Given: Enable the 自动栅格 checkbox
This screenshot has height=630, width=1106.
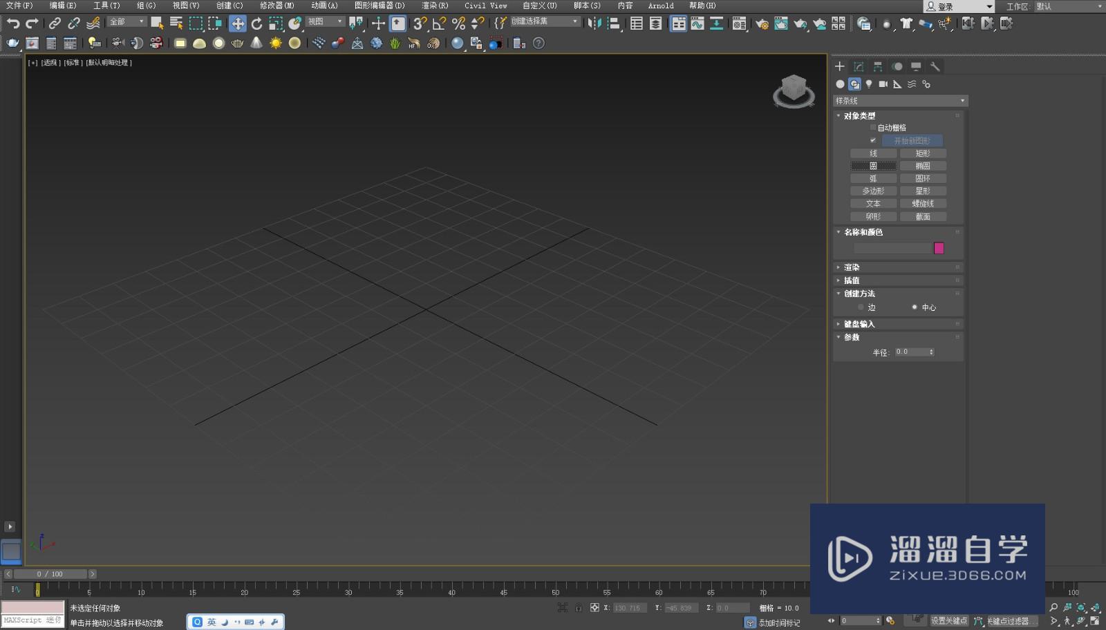Looking at the screenshot, I should [x=872, y=128].
